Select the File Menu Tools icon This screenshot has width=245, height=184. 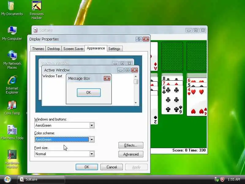(x=12, y=132)
